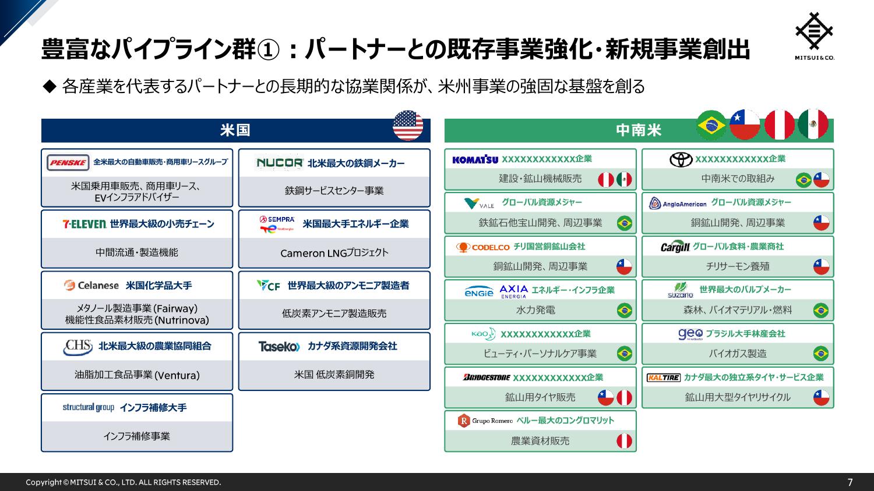874x491 pixels.
Task: Click the text 油脂加工食品事業 (Ventura)
Action: (x=137, y=375)
